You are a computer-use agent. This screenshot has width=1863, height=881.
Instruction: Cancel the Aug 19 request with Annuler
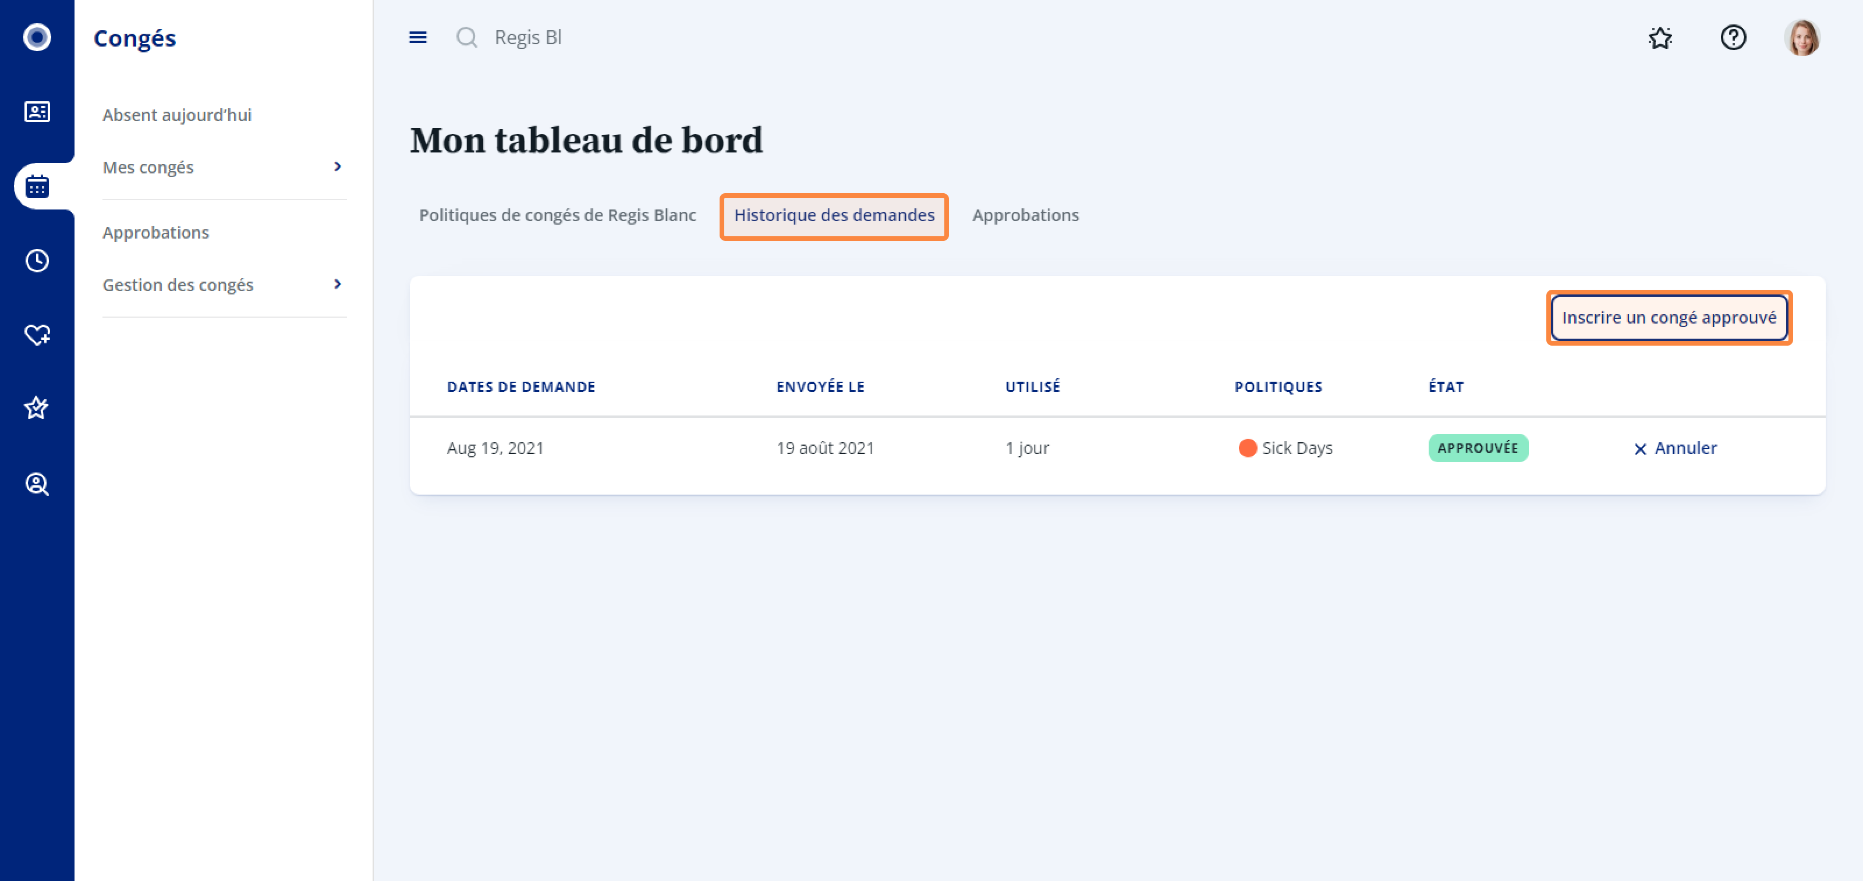click(1675, 448)
